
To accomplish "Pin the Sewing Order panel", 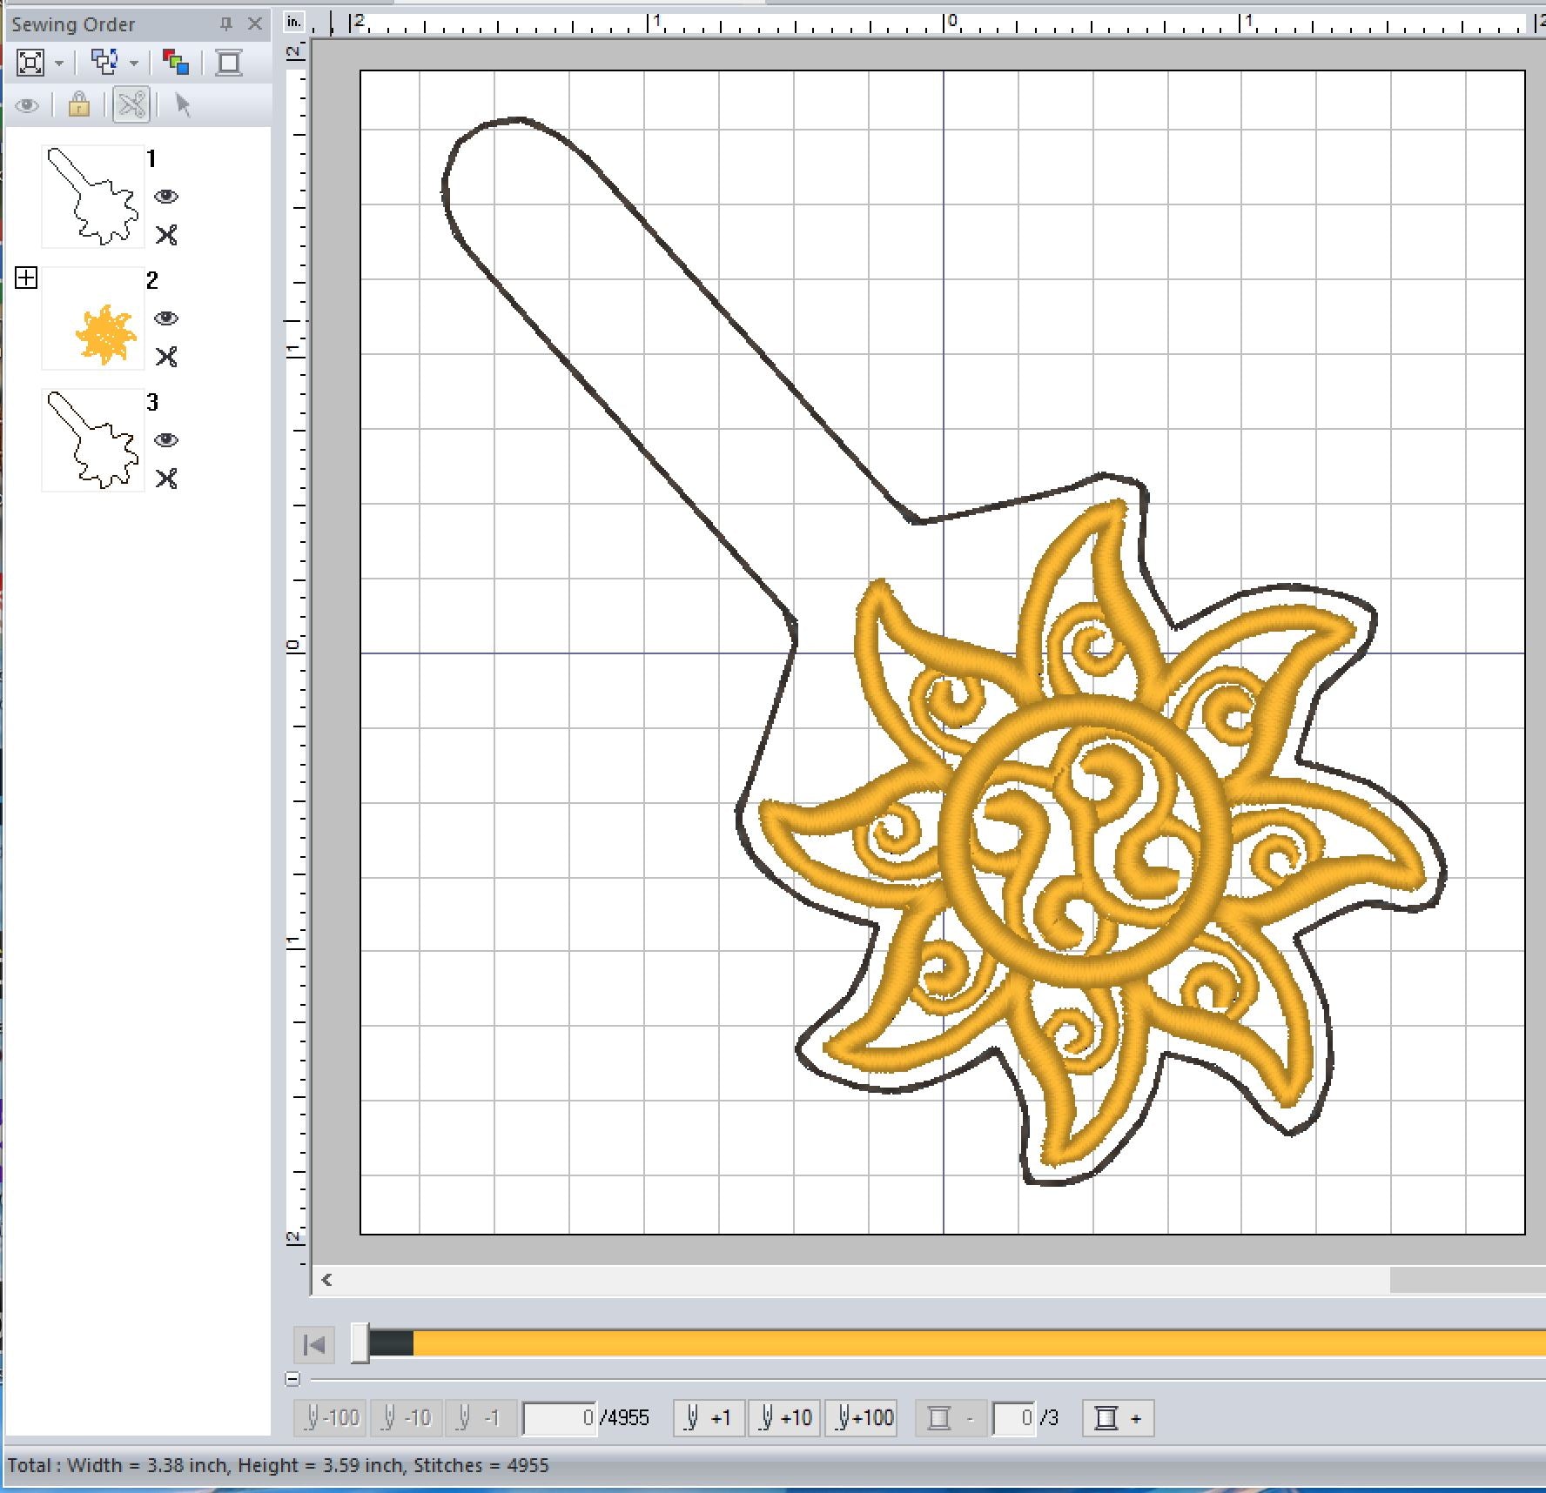I will pos(226,24).
